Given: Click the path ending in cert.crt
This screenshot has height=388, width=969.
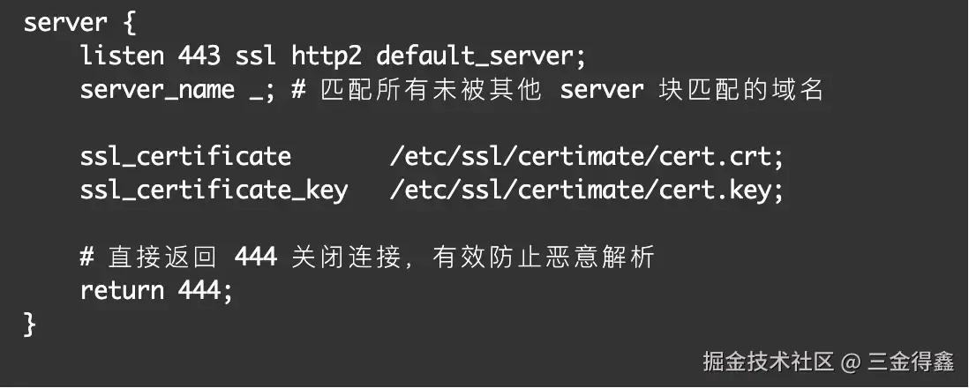Looking at the screenshot, I should [x=586, y=157].
